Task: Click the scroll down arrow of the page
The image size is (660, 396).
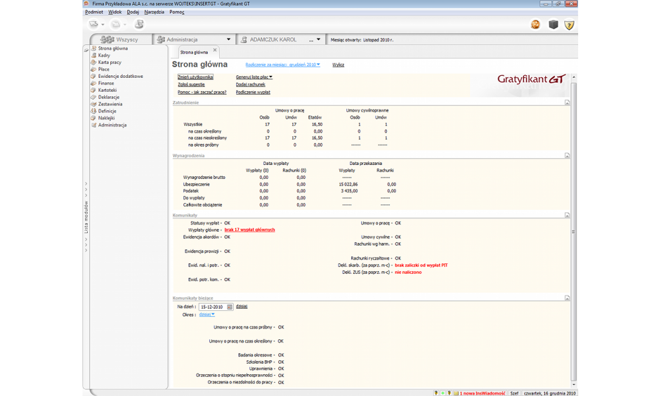Action: [x=574, y=384]
